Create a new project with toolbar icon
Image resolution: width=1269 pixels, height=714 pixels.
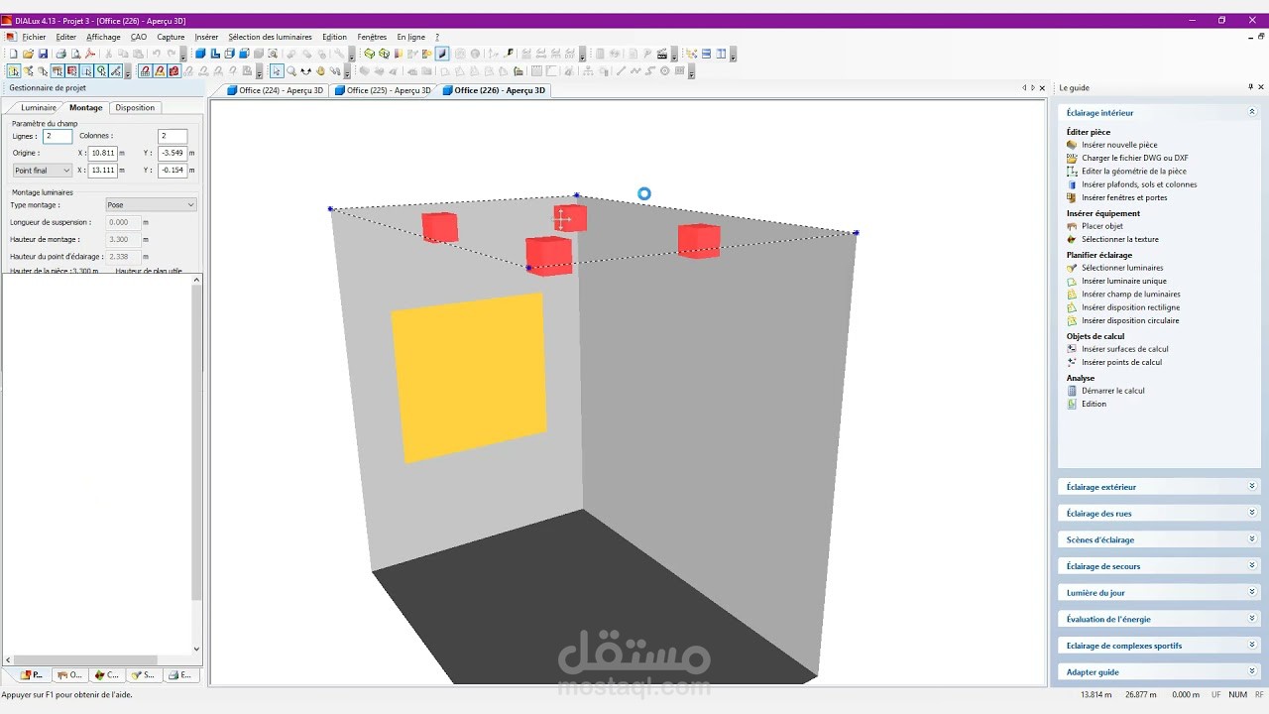coord(13,54)
